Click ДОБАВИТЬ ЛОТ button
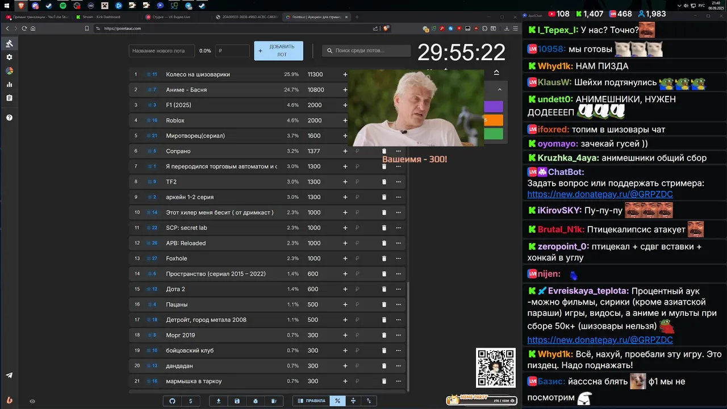This screenshot has height=409, width=727. tap(278, 51)
